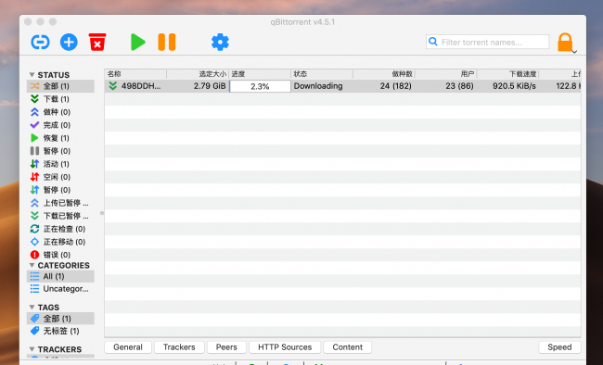The width and height of the screenshot is (603, 365).
Task: Select 全部 (1) under TAGS
Action: (60, 319)
